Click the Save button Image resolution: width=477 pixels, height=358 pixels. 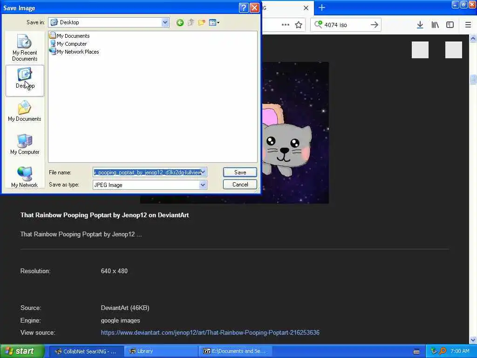(x=240, y=172)
